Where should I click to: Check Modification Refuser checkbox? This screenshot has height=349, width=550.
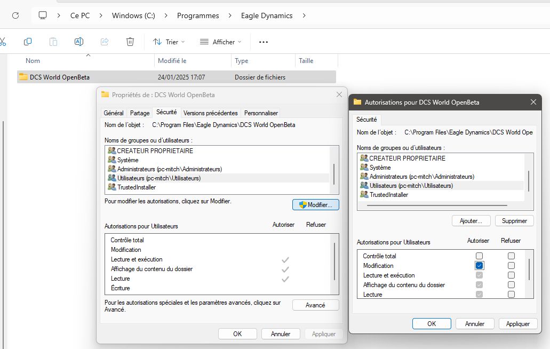(511, 266)
